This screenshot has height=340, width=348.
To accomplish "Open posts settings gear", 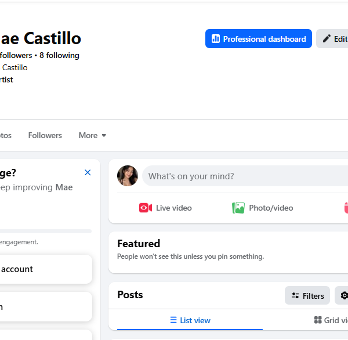I will click(342, 295).
